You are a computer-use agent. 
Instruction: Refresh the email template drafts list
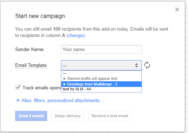pyautogui.click(x=147, y=65)
